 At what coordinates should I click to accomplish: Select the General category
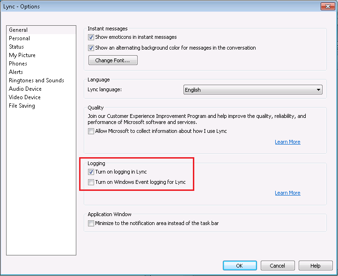coord(41,30)
